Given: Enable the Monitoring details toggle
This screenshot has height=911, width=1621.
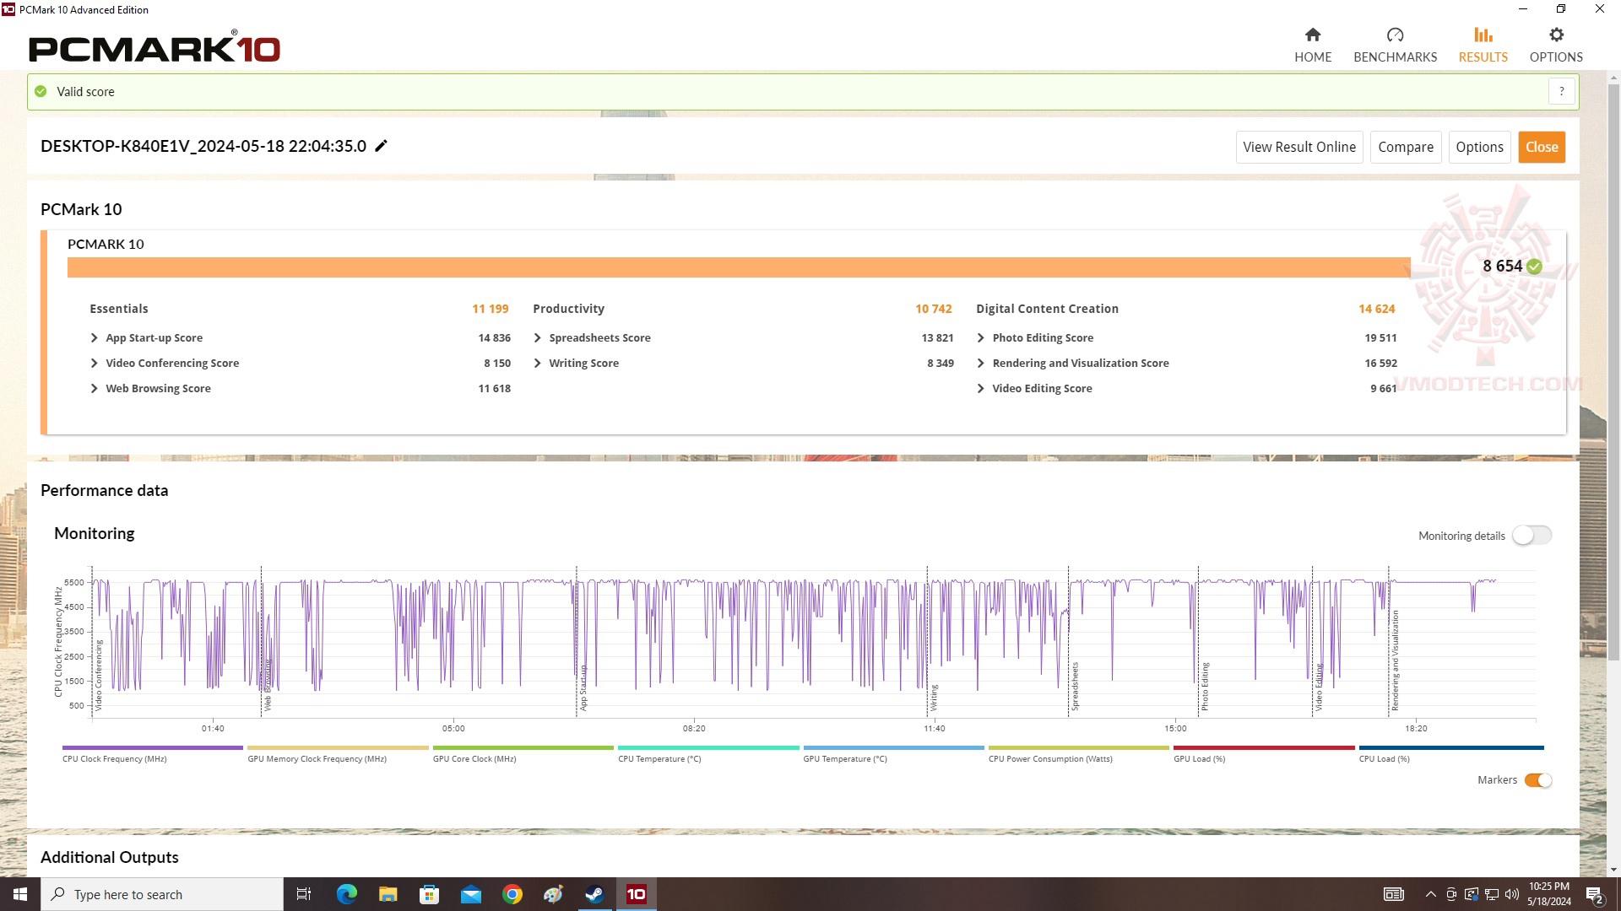Looking at the screenshot, I should (1532, 535).
